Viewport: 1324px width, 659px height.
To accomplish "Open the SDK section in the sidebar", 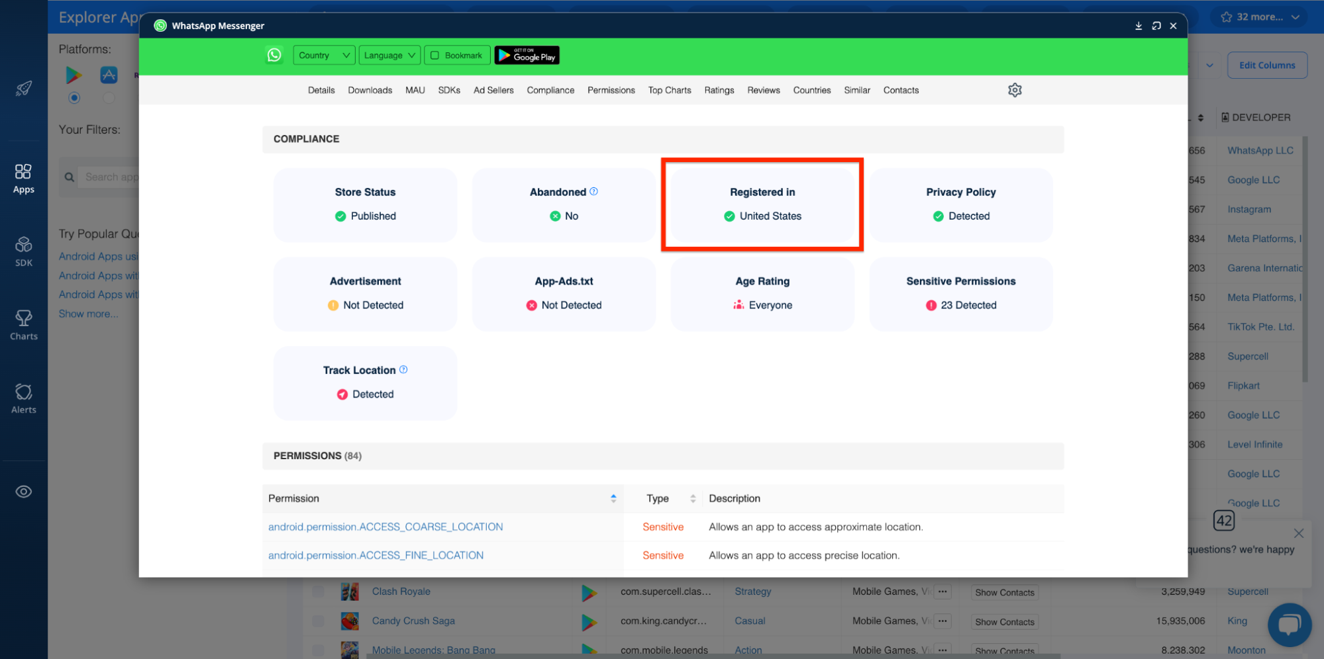I will [x=24, y=252].
